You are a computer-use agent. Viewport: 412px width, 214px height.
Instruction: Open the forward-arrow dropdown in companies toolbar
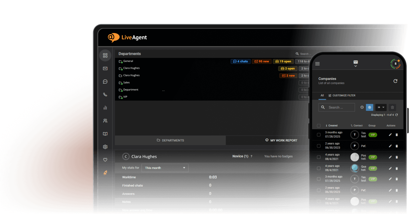pos(381,107)
